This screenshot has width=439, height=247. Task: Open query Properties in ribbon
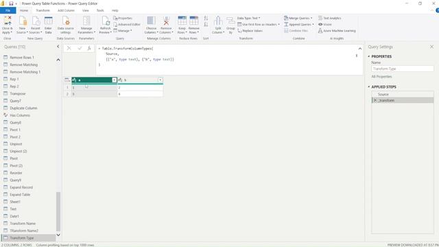(123, 19)
